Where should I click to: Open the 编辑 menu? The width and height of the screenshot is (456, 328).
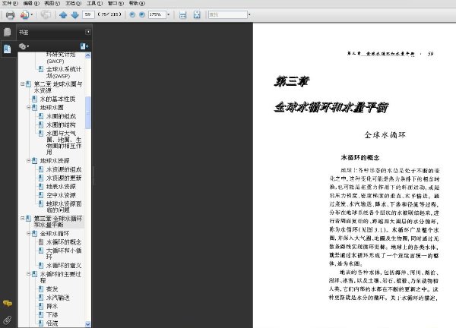(31, 4)
